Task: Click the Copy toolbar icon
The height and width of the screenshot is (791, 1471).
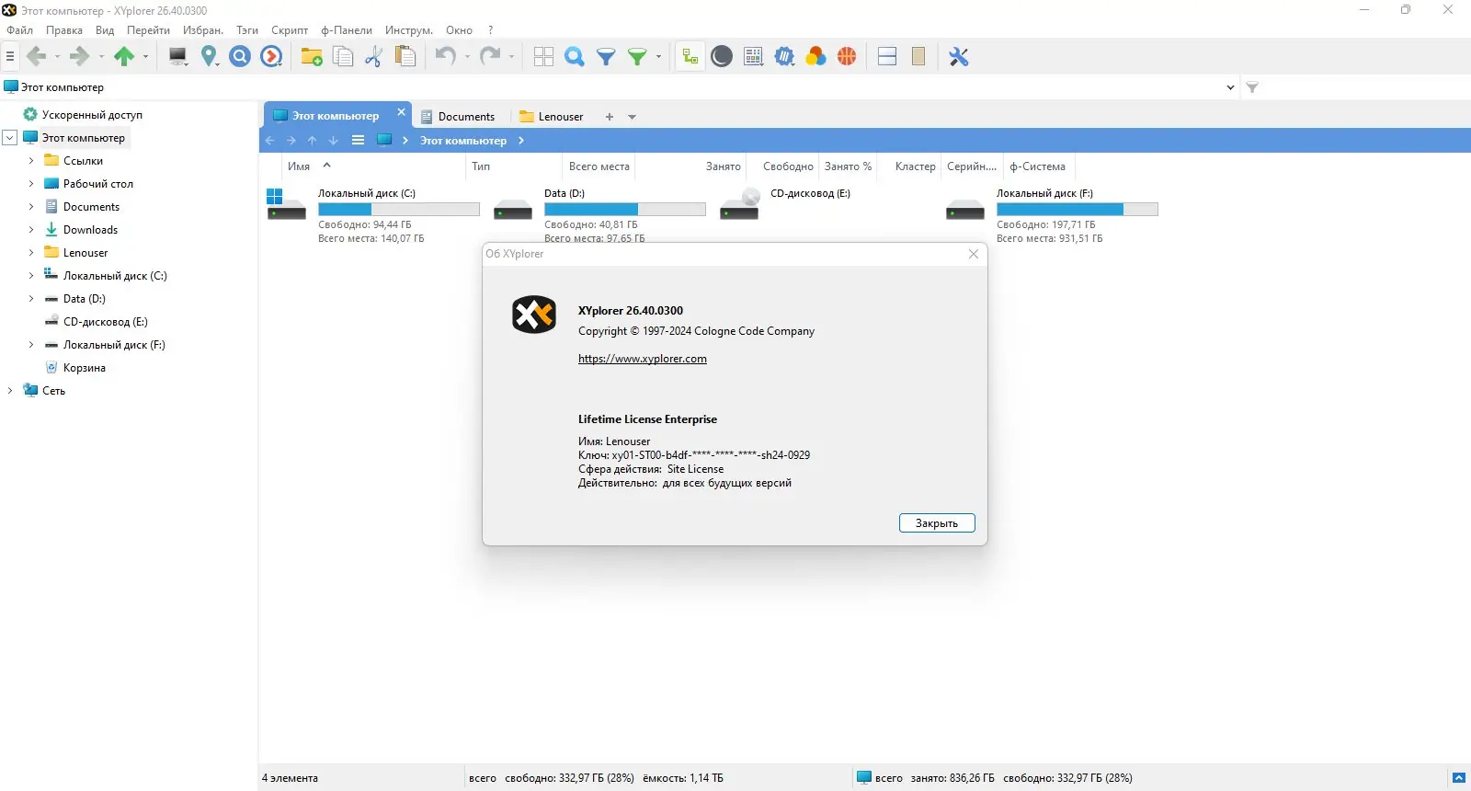Action: [343, 57]
